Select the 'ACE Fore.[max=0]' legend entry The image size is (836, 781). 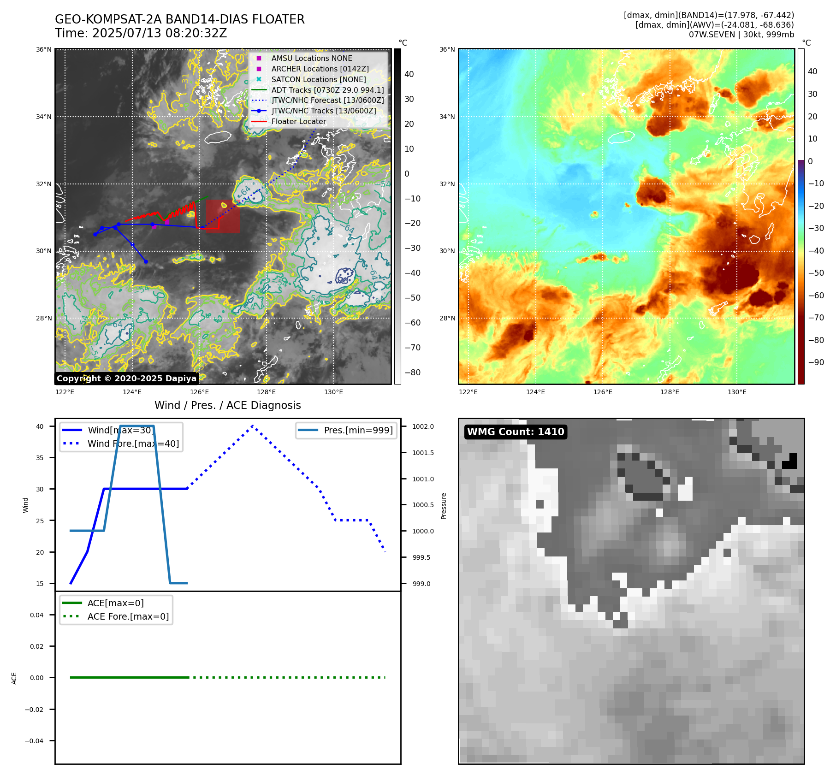click(x=116, y=616)
